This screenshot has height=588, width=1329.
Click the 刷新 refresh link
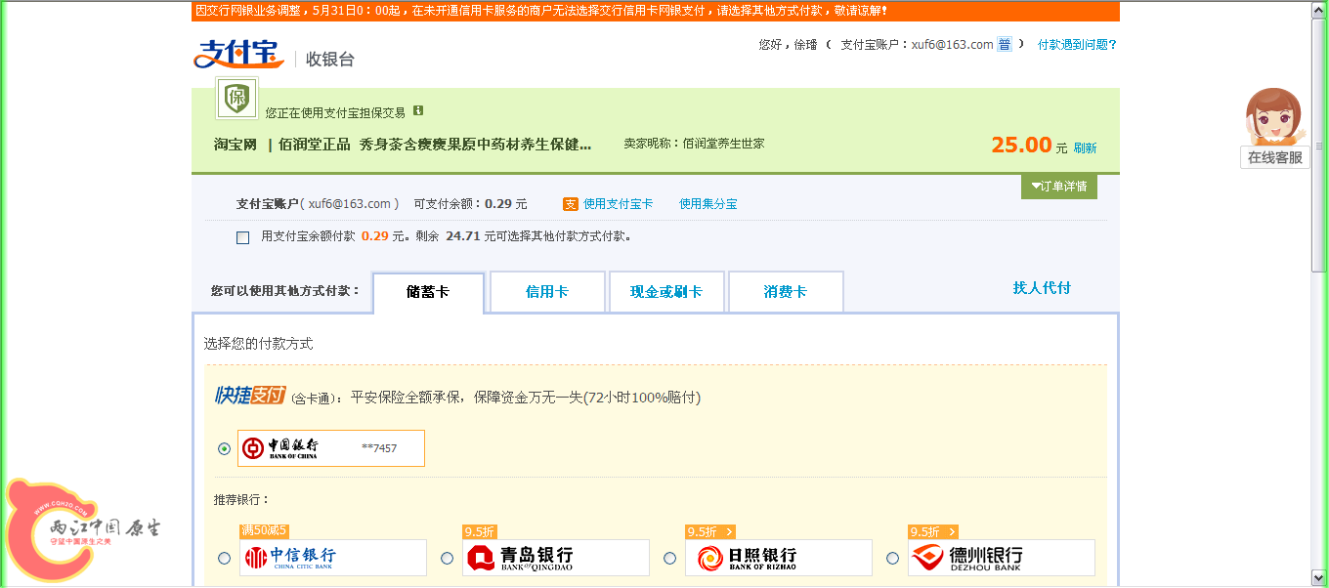click(1085, 148)
